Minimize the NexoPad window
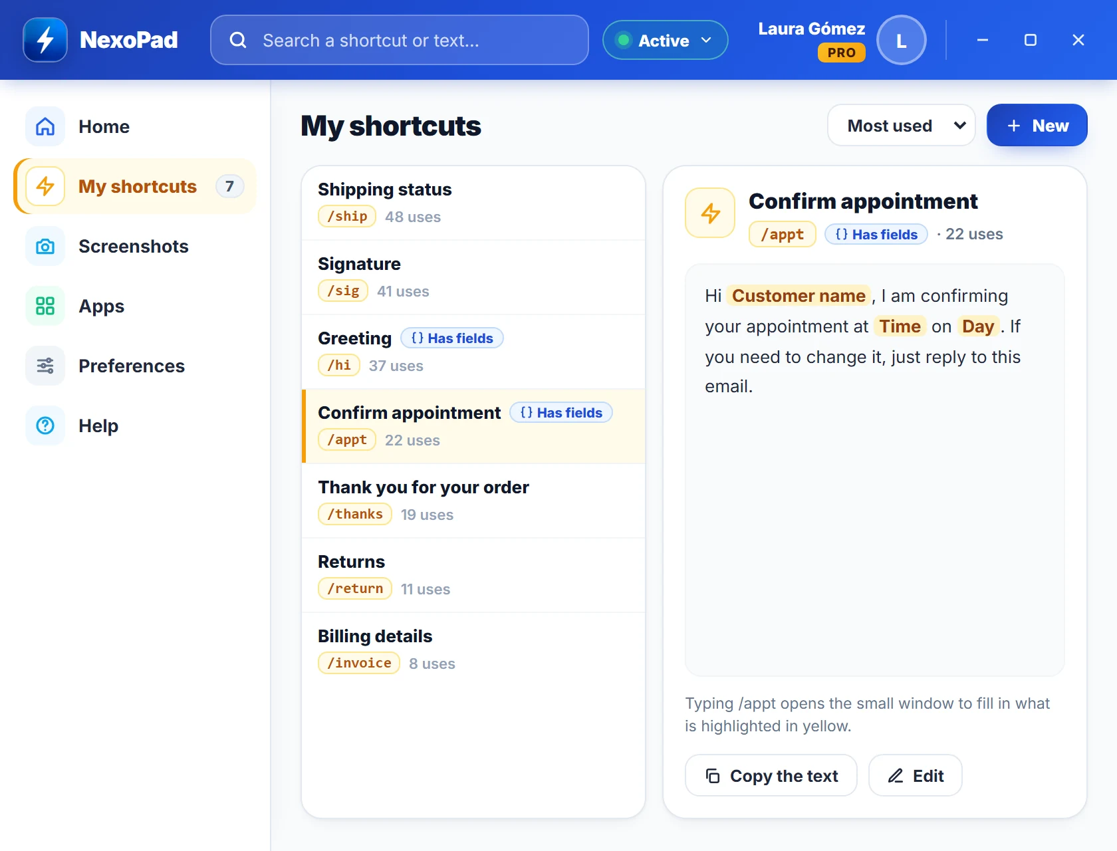1117x851 pixels. (x=983, y=40)
